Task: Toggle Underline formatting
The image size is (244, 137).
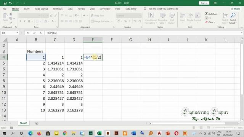Action: pyautogui.click(x=29, y=21)
